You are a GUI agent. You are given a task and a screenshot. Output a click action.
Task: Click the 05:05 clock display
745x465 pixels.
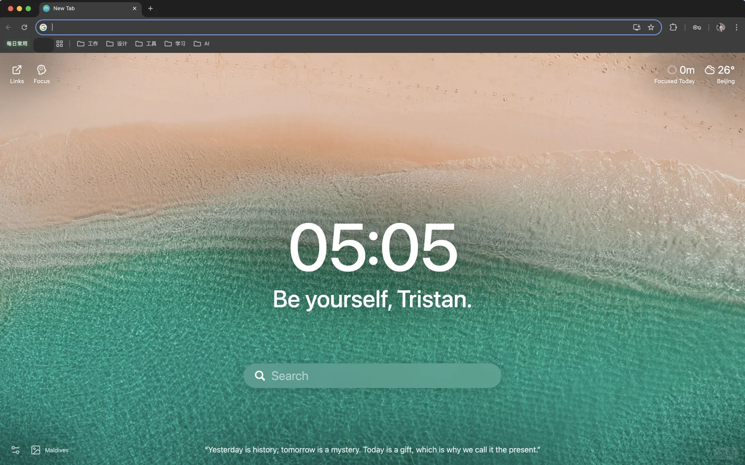coord(373,247)
